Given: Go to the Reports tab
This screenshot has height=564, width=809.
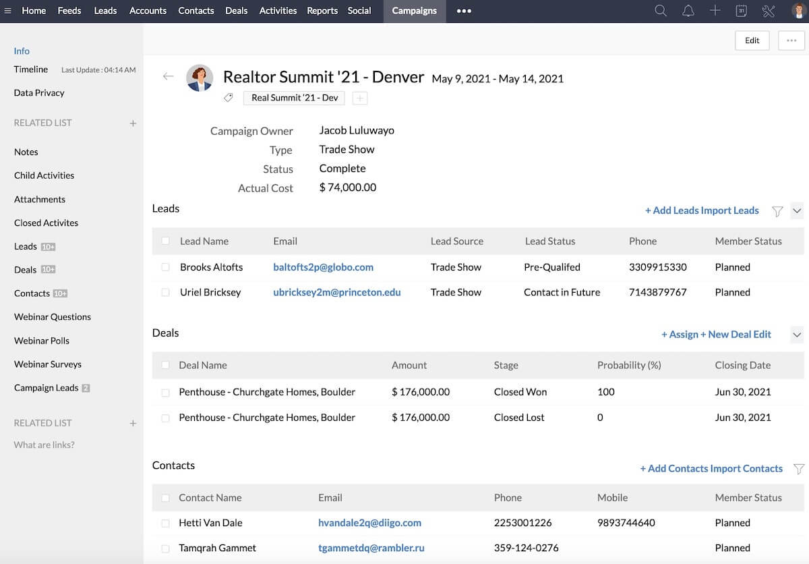Looking at the screenshot, I should coord(322,11).
